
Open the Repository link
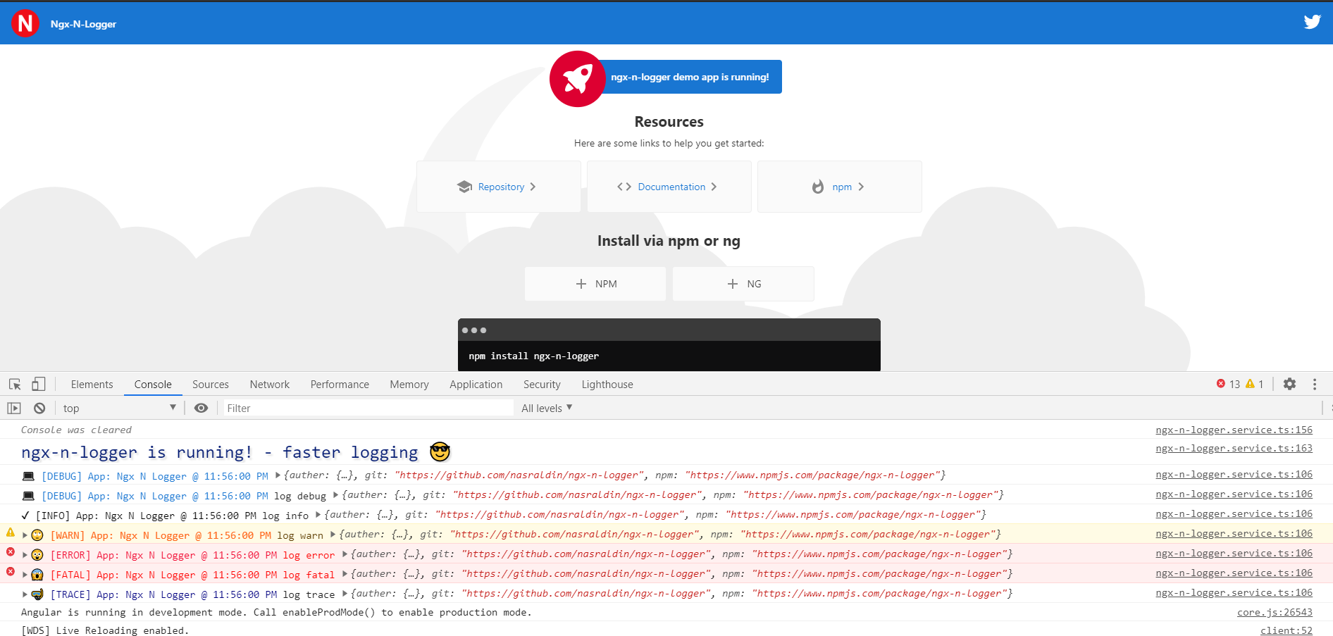(x=499, y=187)
